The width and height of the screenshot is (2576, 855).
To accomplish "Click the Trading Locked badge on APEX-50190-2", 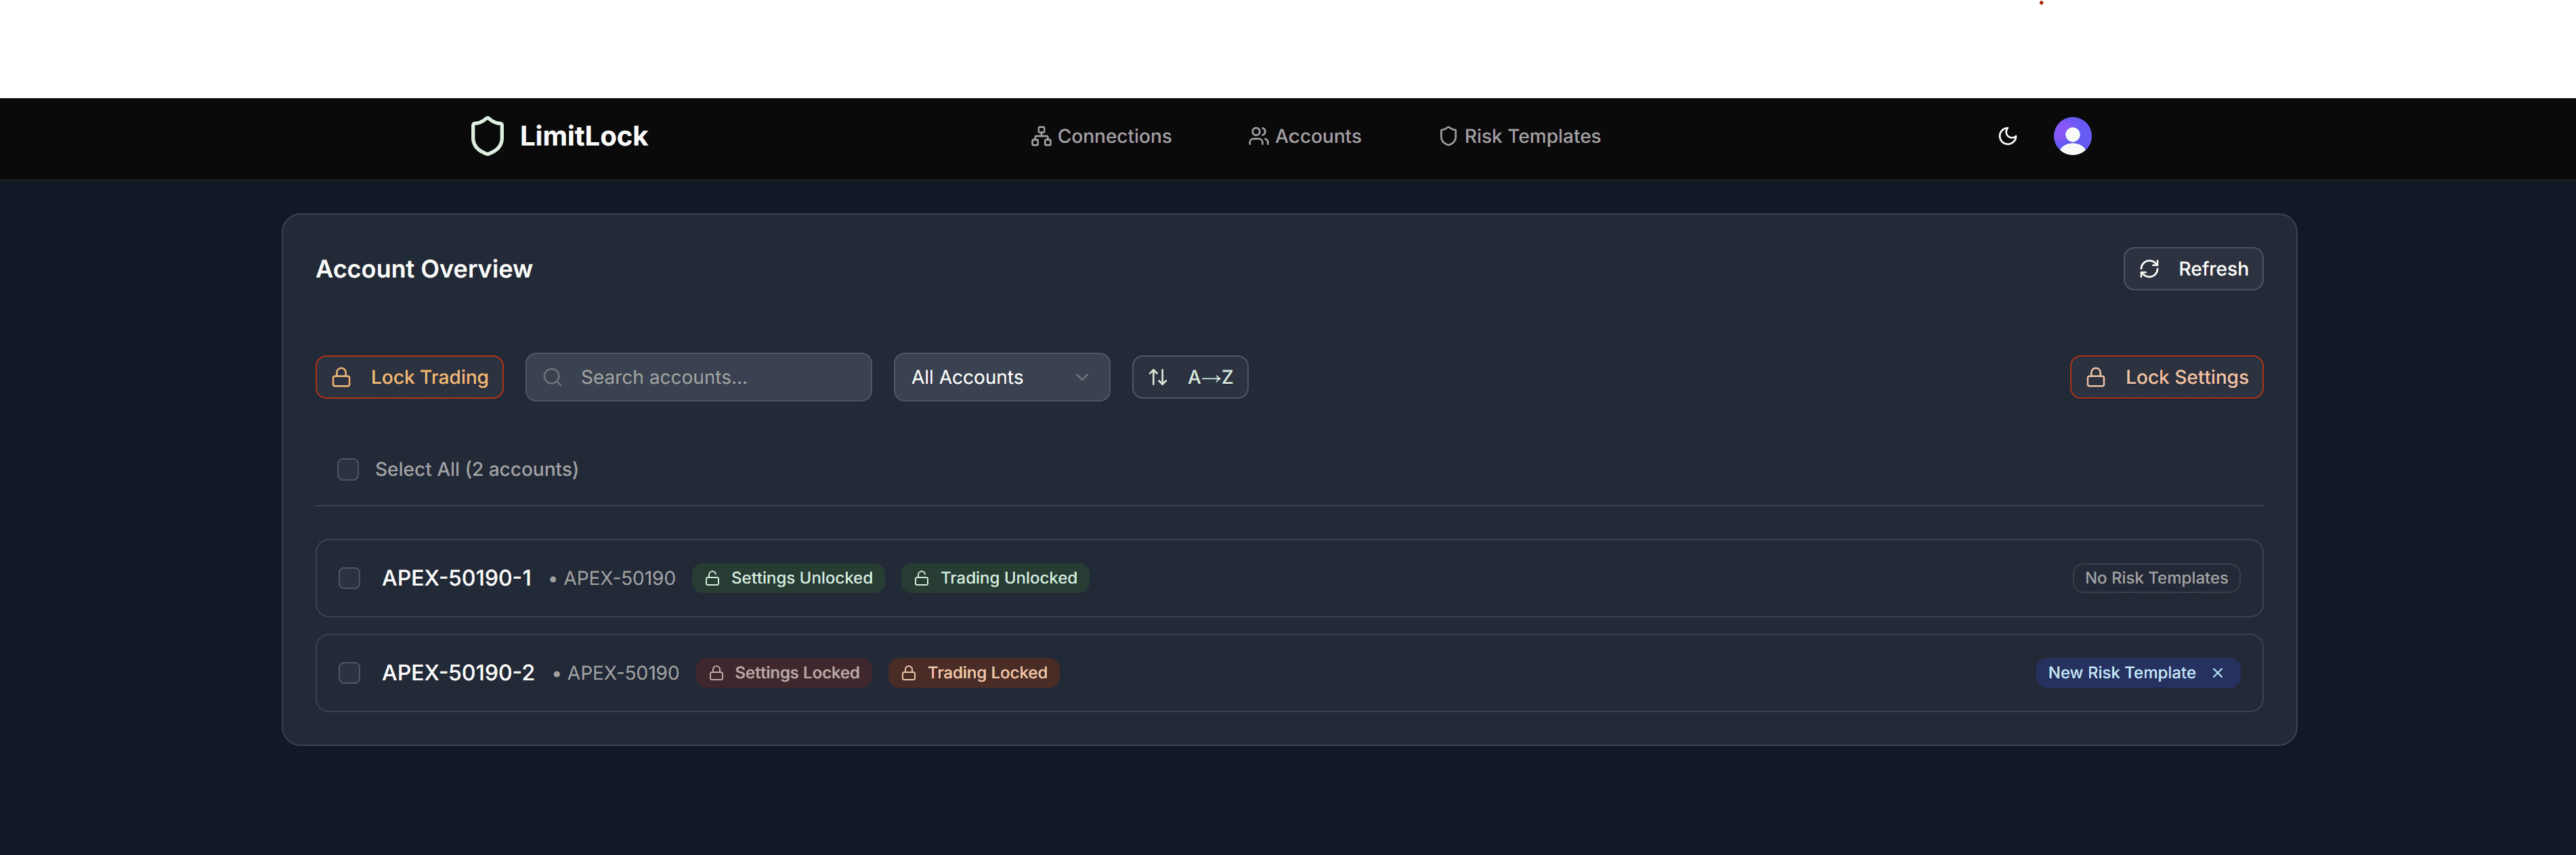I will [973, 673].
